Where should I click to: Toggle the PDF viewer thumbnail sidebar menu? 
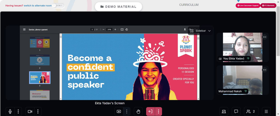(x=24, y=29)
